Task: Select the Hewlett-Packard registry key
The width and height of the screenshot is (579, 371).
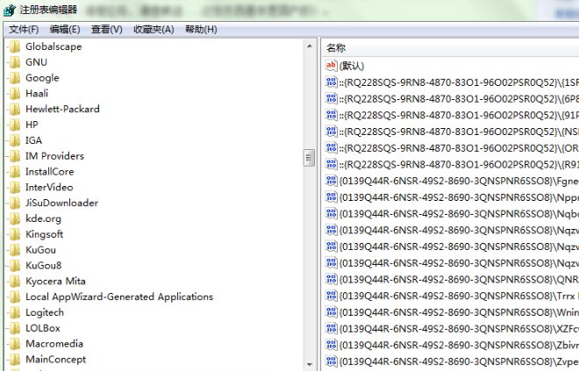Action: click(62, 110)
